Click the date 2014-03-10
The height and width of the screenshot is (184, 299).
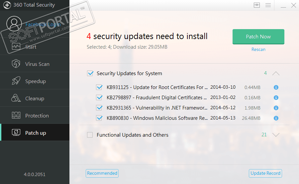click(223, 87)
